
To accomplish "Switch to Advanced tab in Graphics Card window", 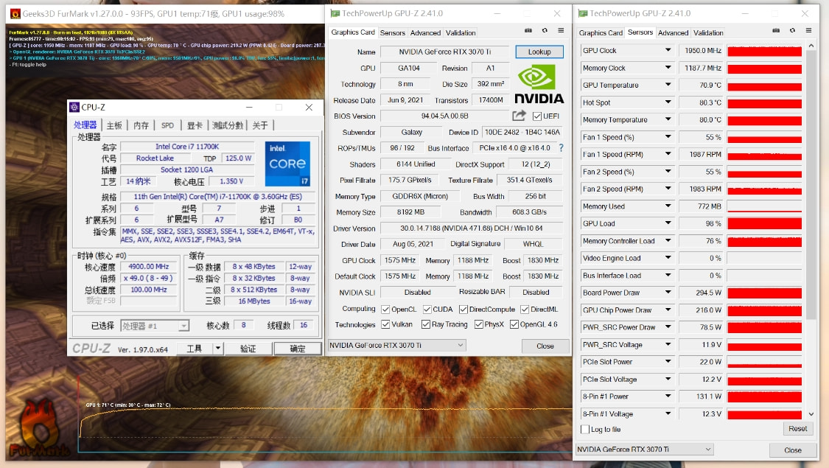I will click(425, 32).
